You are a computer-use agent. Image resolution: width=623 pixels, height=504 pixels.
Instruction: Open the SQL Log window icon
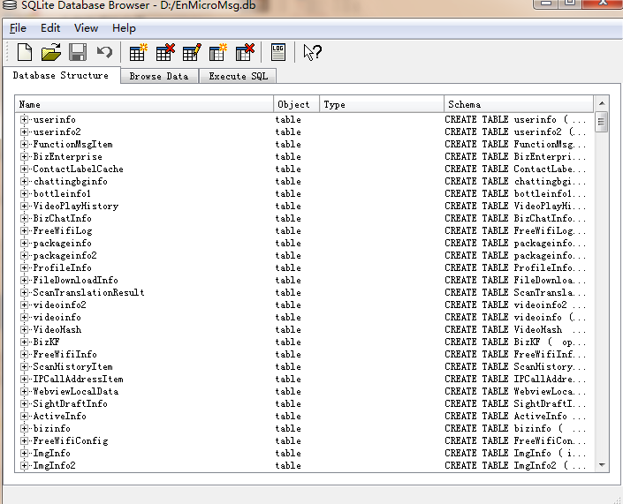click(x=278, y=52)
